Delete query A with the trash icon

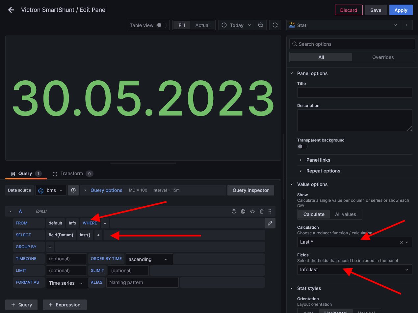pyautogui.click(x=261, y=211)
